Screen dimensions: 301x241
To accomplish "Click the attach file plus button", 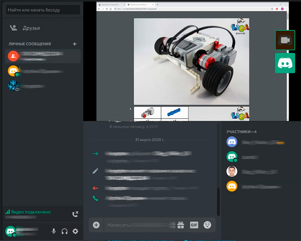I will pyautogui.click(x=96, y=225).
